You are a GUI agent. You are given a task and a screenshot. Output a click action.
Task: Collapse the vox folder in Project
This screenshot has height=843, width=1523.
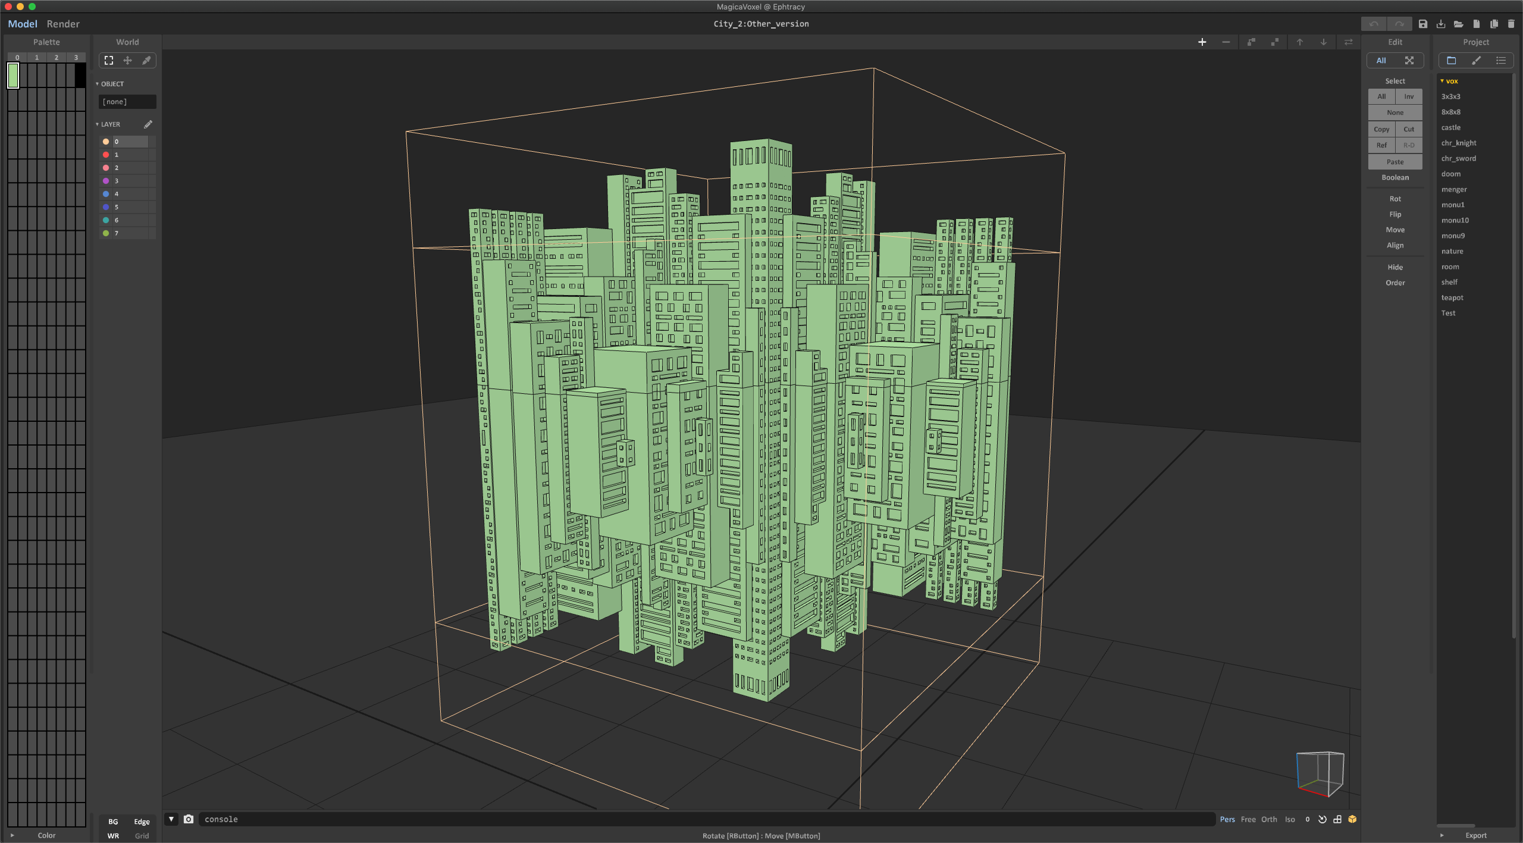[1442, 81]
